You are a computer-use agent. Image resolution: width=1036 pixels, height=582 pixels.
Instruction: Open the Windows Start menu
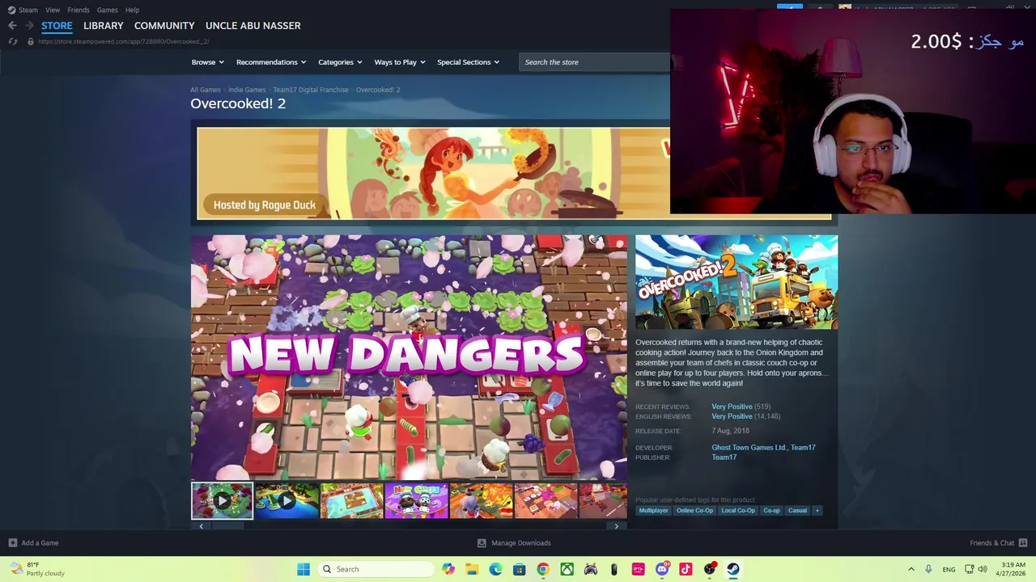pos(304,569)
